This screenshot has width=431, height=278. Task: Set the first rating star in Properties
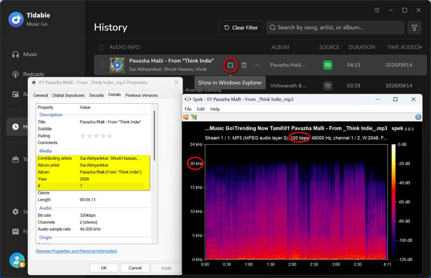[83, 136]
